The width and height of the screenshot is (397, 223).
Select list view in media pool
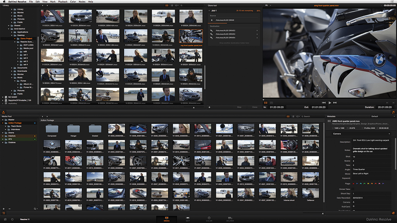(293, 116)
